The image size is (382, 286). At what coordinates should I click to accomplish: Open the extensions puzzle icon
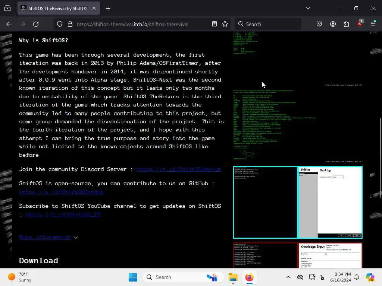[x=346, y=24]
